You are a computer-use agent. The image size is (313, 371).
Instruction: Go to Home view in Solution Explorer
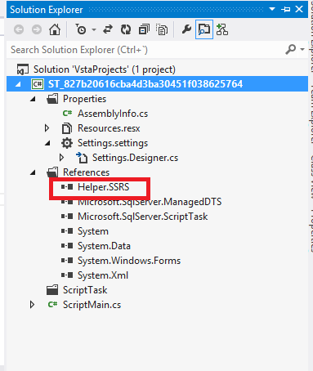pos(55,29)
